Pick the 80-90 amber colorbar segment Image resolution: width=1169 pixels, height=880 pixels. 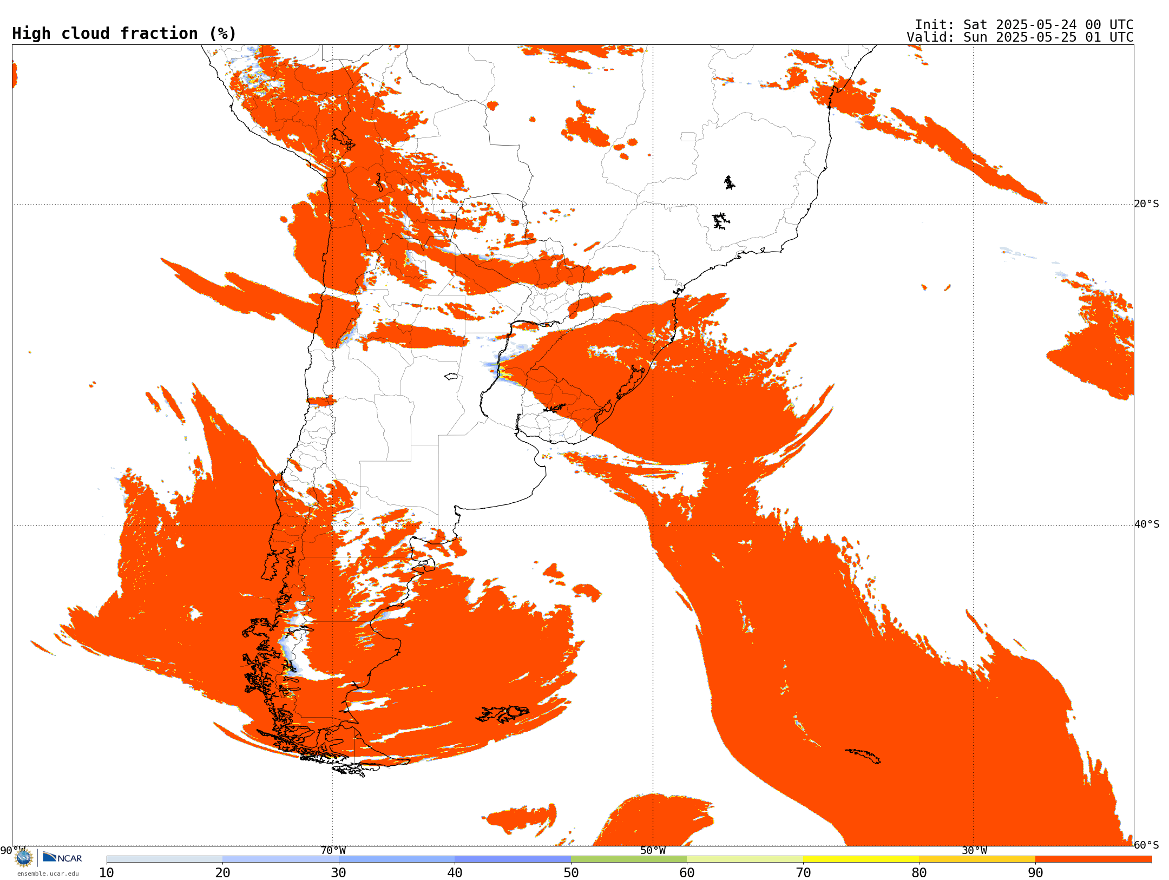977,859
